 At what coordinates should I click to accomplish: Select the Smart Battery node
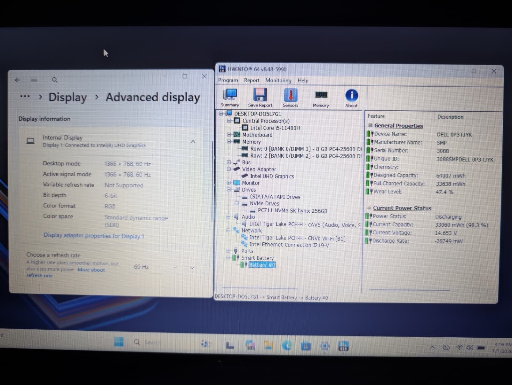257,258
